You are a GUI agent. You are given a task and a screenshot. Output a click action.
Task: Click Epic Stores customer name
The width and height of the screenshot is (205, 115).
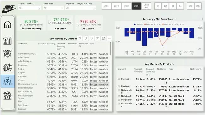coord(23,105)
